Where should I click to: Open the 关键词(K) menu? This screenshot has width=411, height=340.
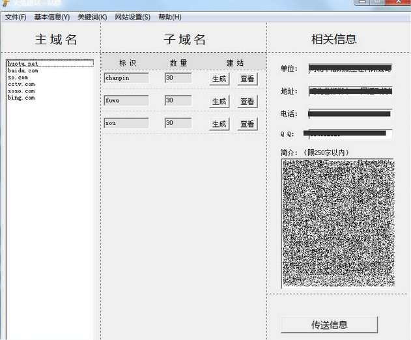tap(92, 17)
